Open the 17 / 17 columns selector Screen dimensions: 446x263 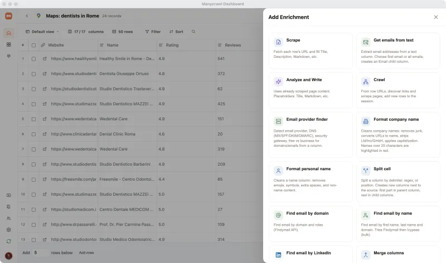tap(86, 32)
